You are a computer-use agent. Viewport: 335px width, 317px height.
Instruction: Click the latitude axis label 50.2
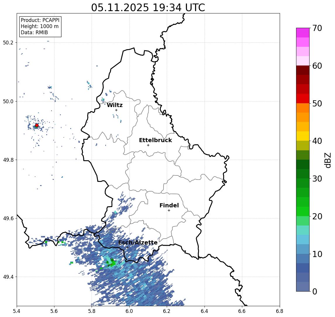(8, 42)
